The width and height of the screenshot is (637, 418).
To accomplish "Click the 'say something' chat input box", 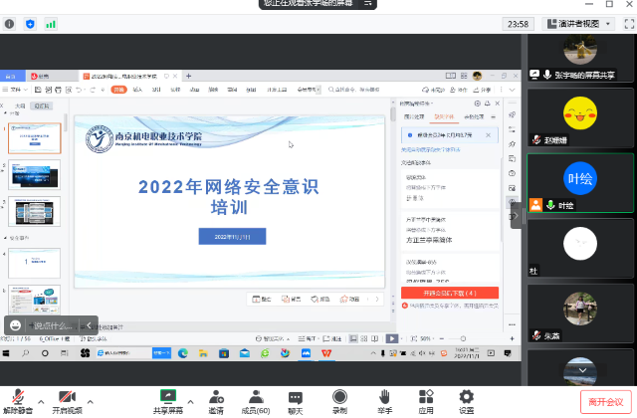I will click(x=60, y=324).
